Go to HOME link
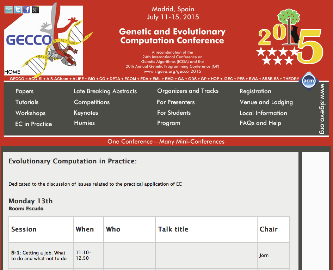Viewport: 333px width, 270px height. pyautogui.click(x=12, y=72)
